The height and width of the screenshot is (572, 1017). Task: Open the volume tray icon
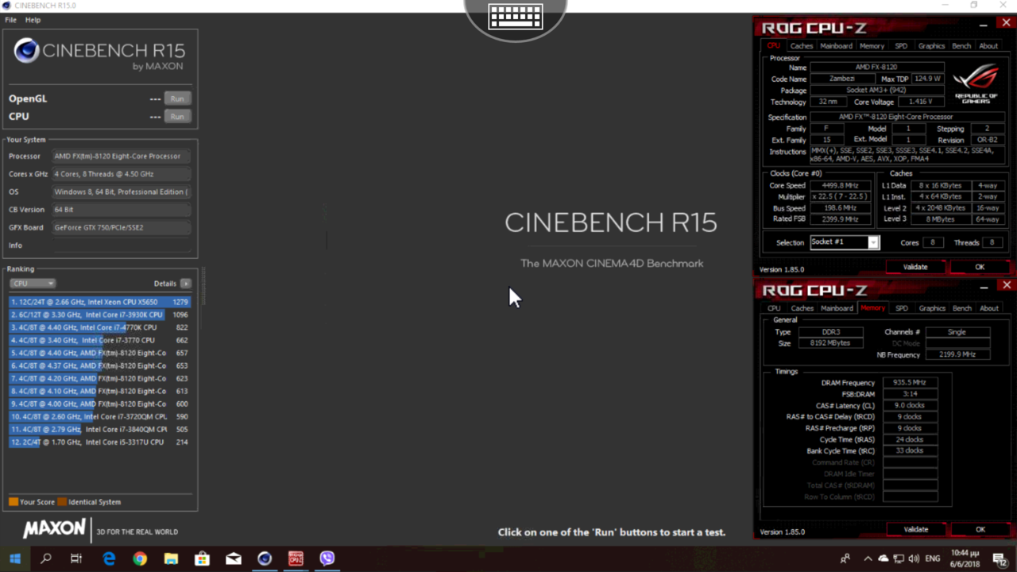(915, 558)
